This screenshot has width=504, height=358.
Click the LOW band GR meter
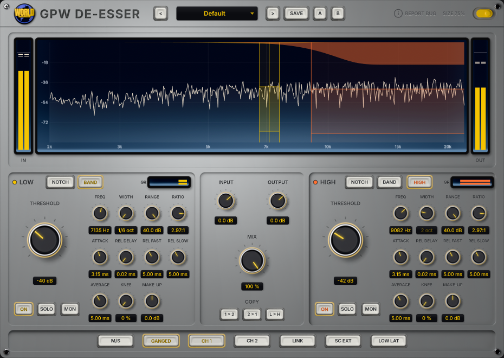(169, 182)
